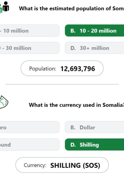This screenshot has width=124, height=174.
Task: Click the 'Currency:' label
Action: pyautogui.click(x=35, y=165)
